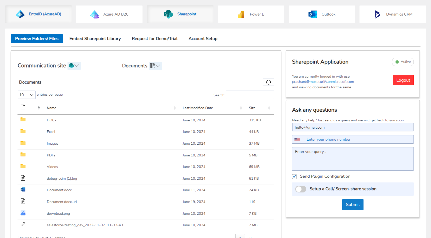Switch to the Account Setup tab

203,39
